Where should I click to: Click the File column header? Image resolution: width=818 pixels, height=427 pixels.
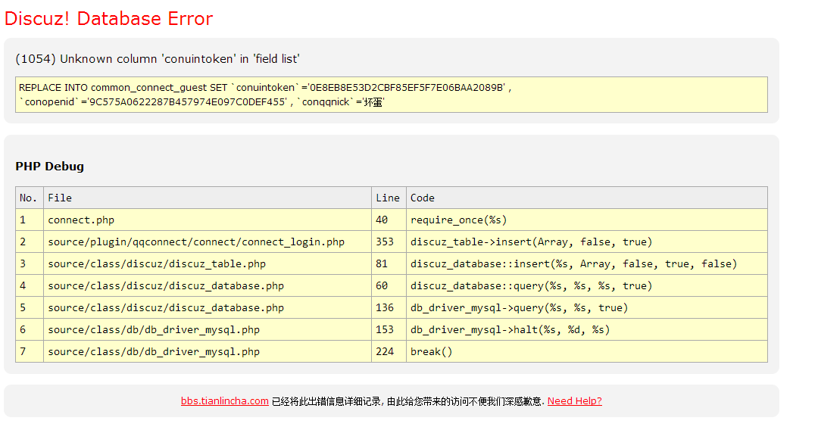(x=207, y=198)
